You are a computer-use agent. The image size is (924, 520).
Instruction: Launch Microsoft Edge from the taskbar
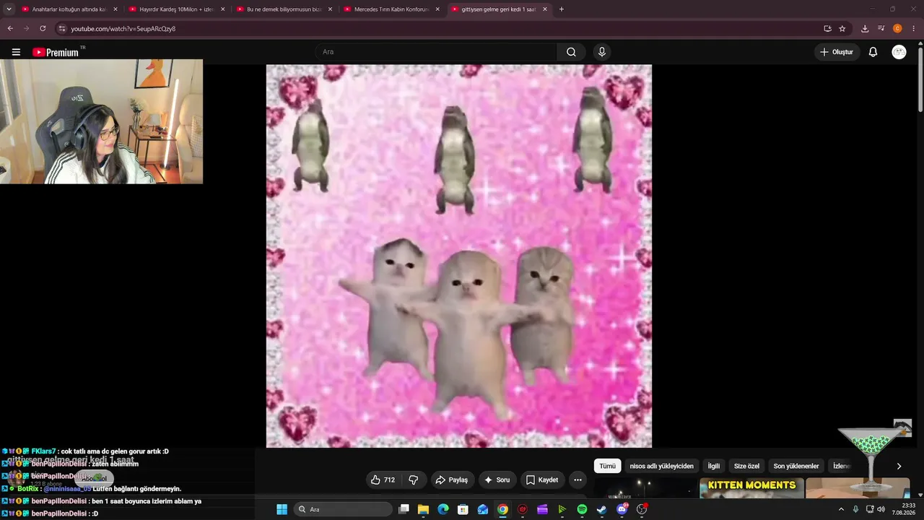pyautogui.click(x=443, y=509)
